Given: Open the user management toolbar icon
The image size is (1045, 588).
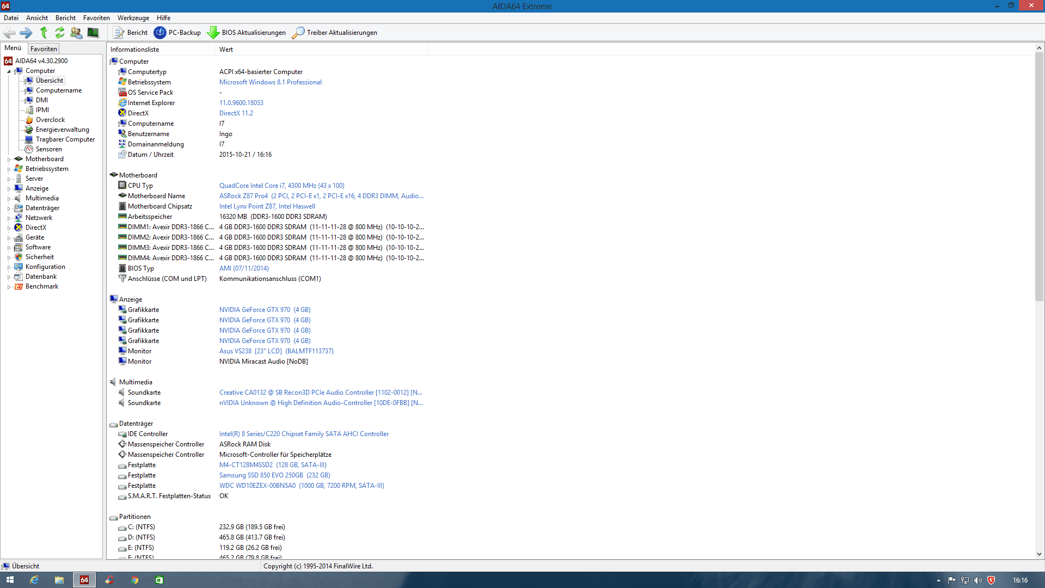Looking at the screenshot, I should [x=76, y=33].
